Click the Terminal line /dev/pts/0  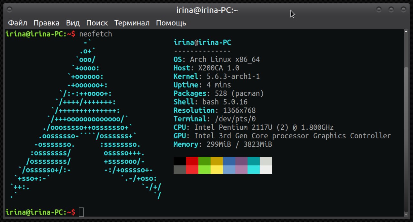click(x=215, y=119)
